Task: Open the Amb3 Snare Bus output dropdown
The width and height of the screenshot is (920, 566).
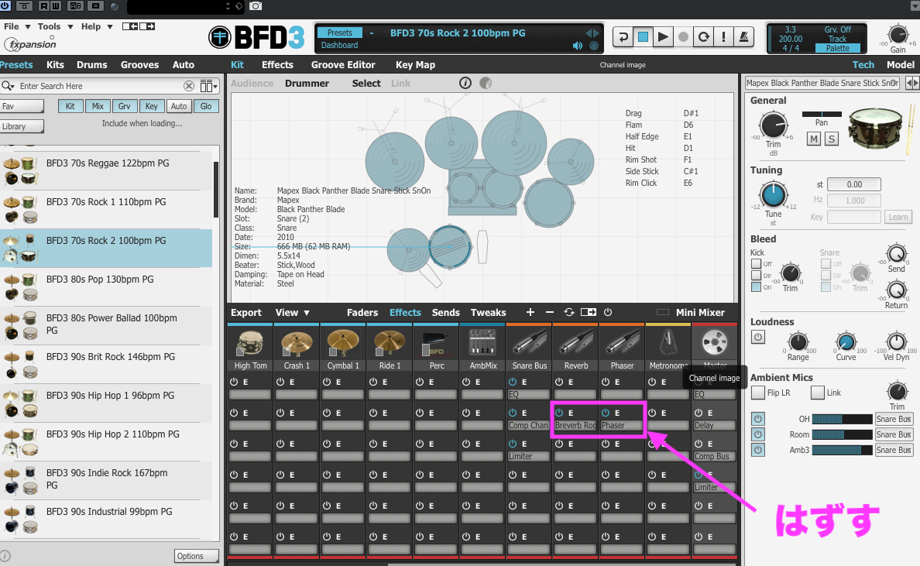Action: coord(894,450)
